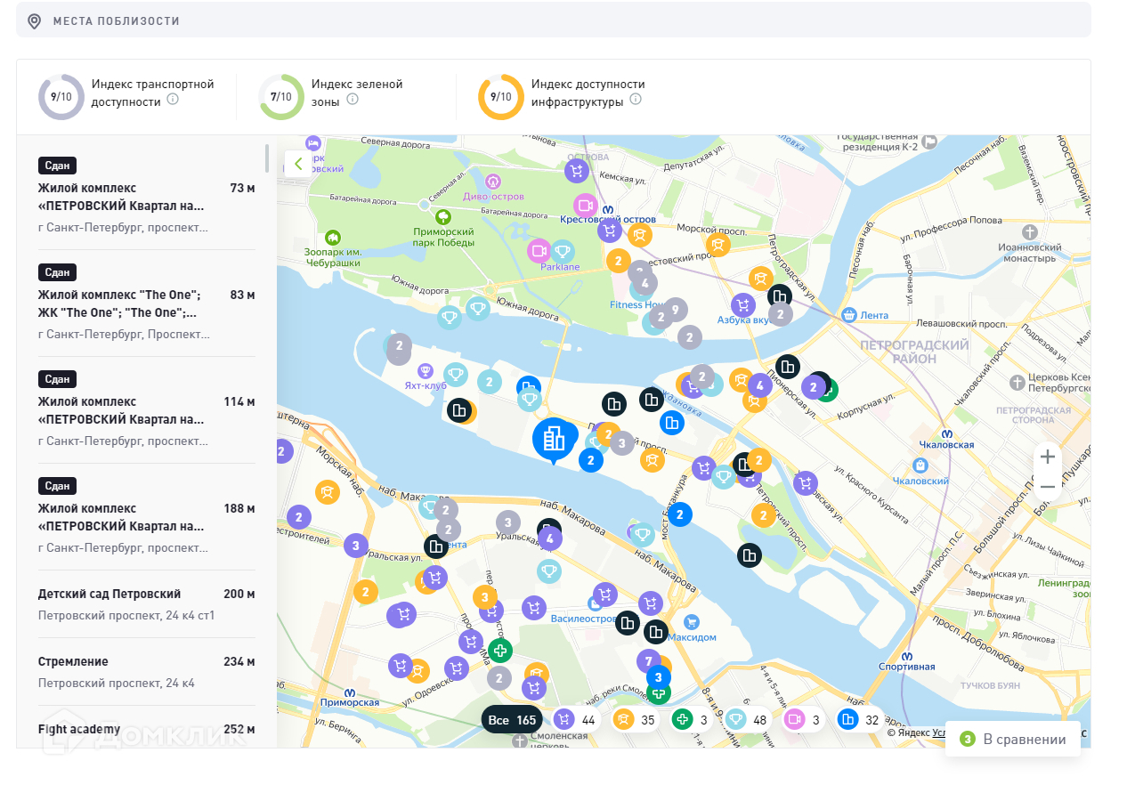Click the Fitness House map label
This screenshot has height=785, width=1135.
[637, 304]
